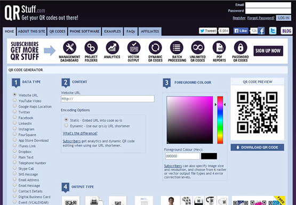Click the SIGN UP NOW button

point(268,51)
